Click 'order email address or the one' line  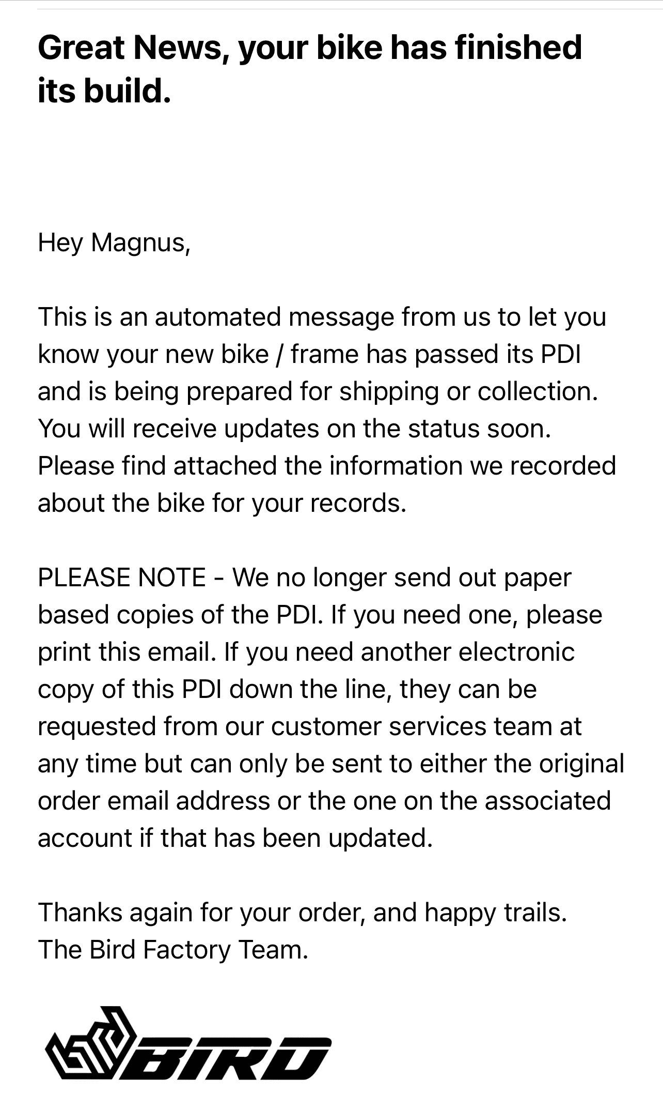click(x=324, y=801)
